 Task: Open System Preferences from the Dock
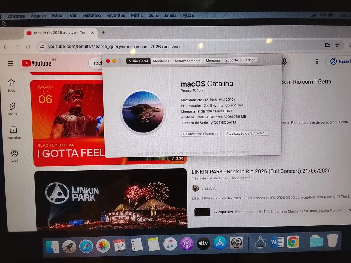pos(236,243)
